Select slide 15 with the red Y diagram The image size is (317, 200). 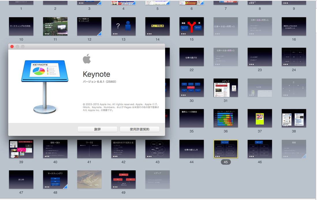click(191, 26)
